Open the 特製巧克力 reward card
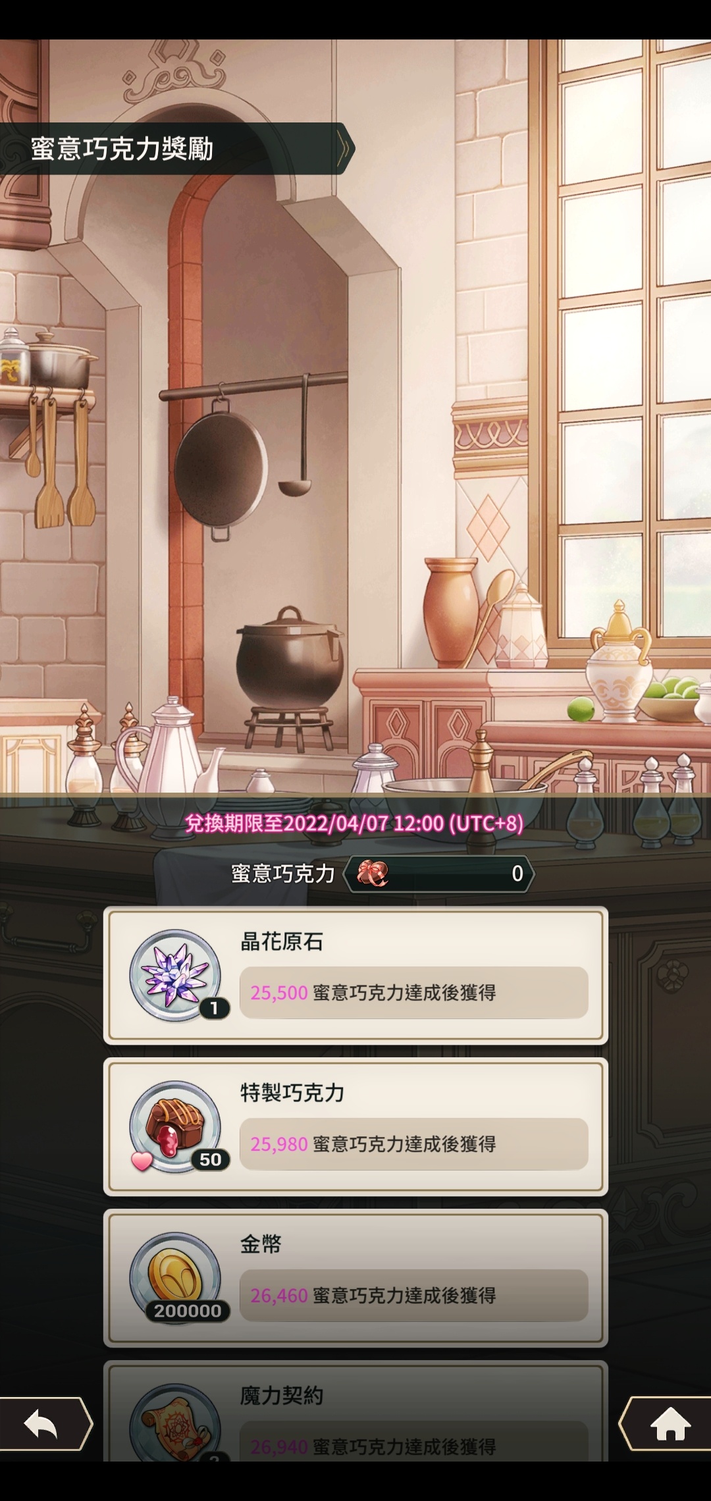711x1501 pixels. coord(355,1126)
